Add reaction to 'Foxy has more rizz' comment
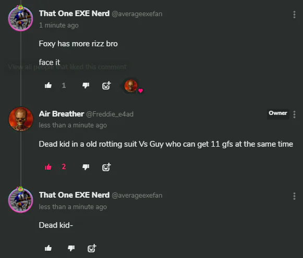Image resolution: width=303 pixels, height=258 pixels. tap(106, 85)
